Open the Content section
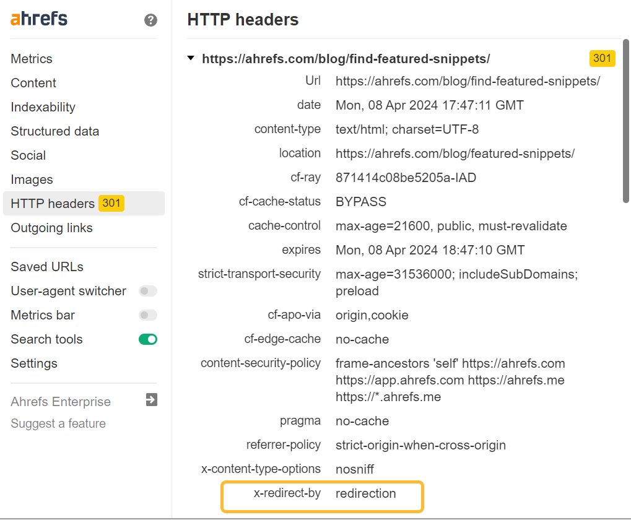This screenshot has height=520, width=631. click(x=33, y=83)
